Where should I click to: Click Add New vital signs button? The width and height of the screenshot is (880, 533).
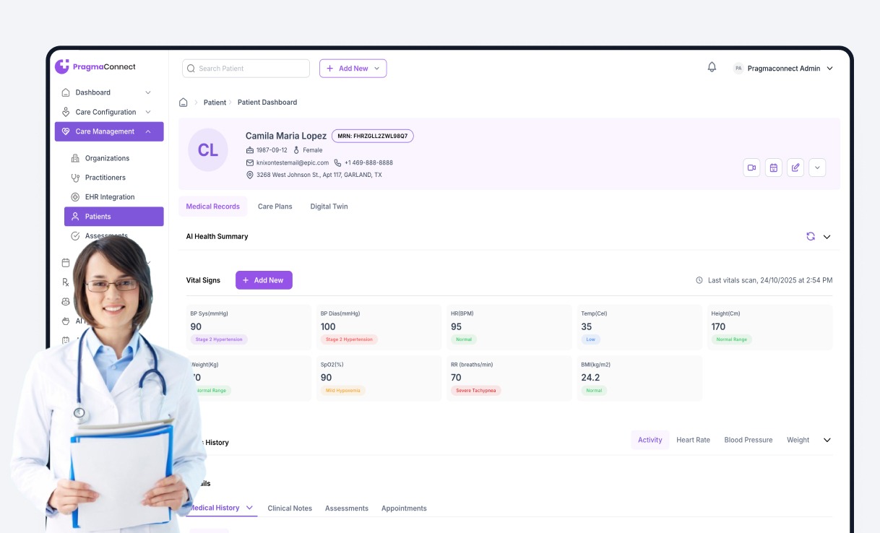click(x=264, y=280)
